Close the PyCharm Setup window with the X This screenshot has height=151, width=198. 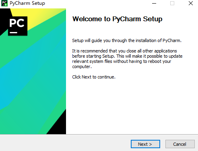[x=191, y=3]
